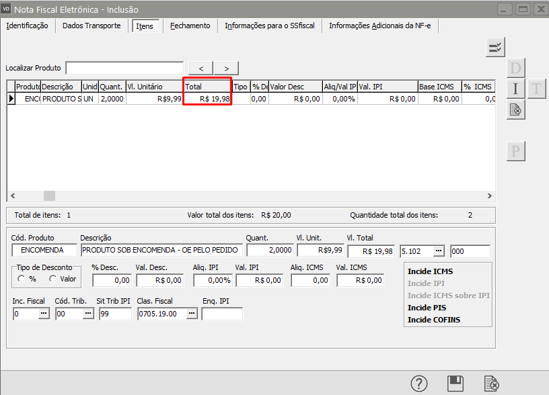Save the invoice with the floppy disk icon
The image size is (549, 395).
tap(455, 384)
